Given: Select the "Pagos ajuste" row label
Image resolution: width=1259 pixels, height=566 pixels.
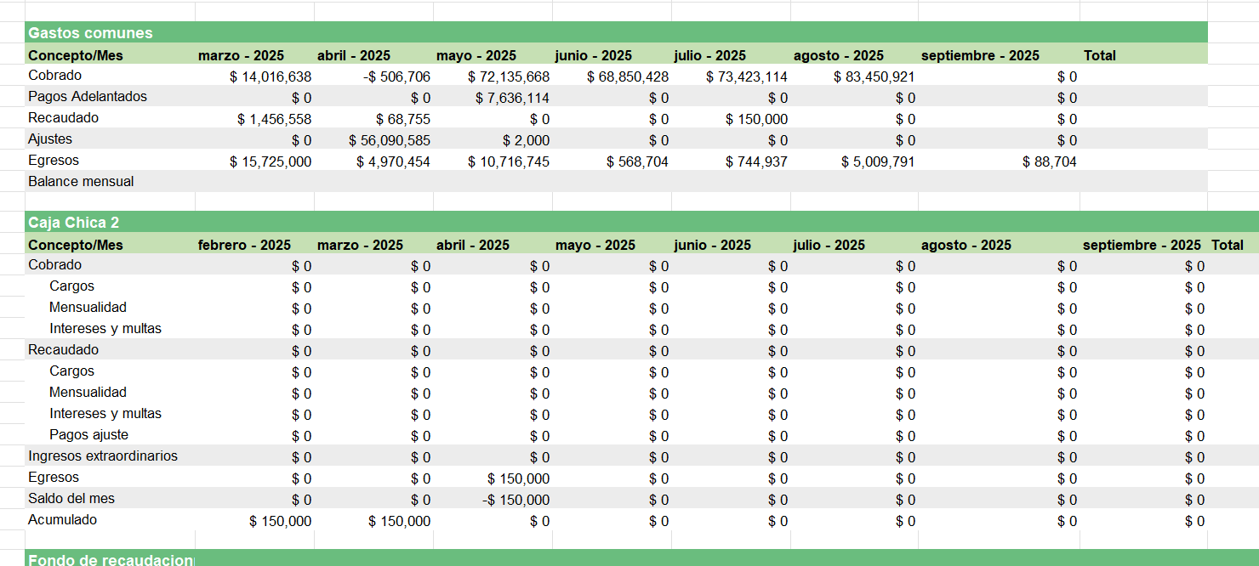Looking at the screenshot, I should click(x=88, y=435).
